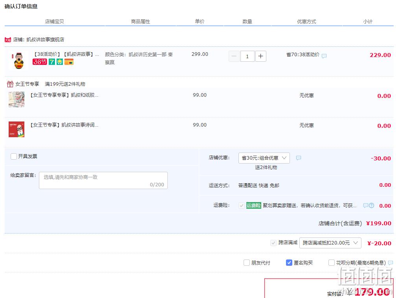Screen dimensions: 396x298
Task: Open the 凯叔讲故事旗舰店 store link
Action: click(45, 40)
